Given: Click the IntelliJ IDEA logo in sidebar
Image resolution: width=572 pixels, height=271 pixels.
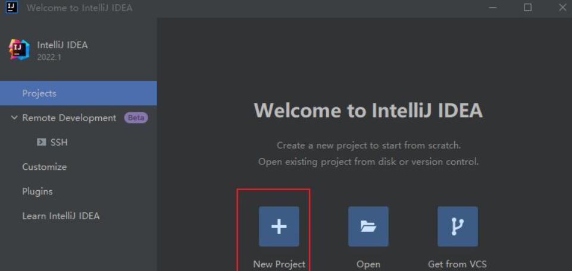Looking at the screenshot, I should click(19, 49).
